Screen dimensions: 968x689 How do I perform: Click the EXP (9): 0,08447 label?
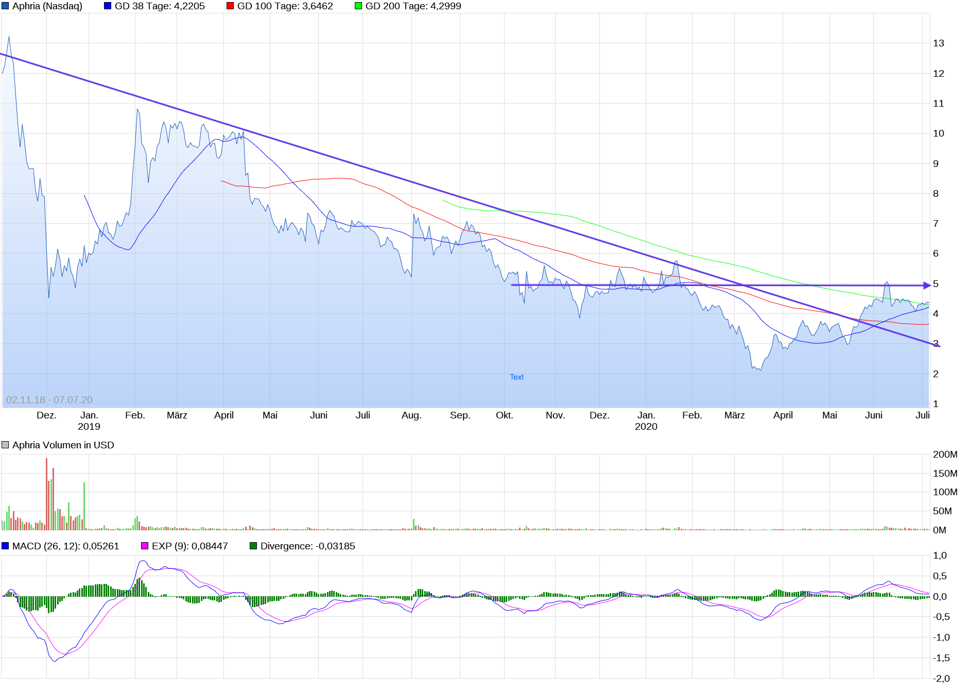(x=189, y=545)
